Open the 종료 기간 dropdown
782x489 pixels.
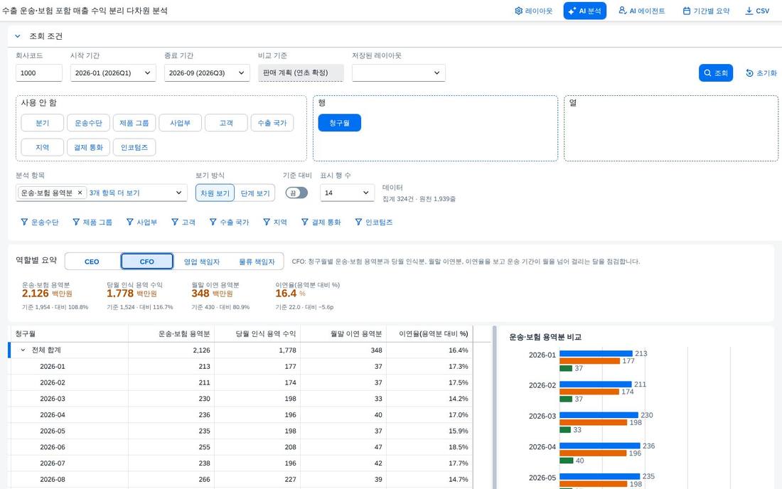point(206,72)
